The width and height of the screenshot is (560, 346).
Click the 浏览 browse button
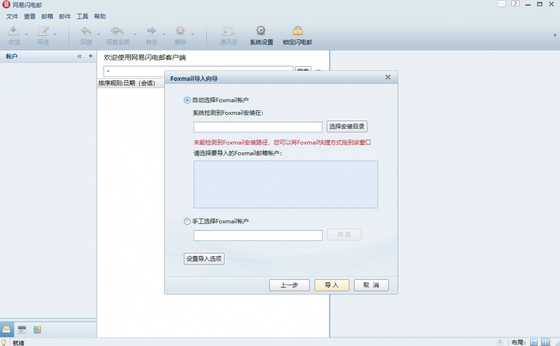click(344, 235)
